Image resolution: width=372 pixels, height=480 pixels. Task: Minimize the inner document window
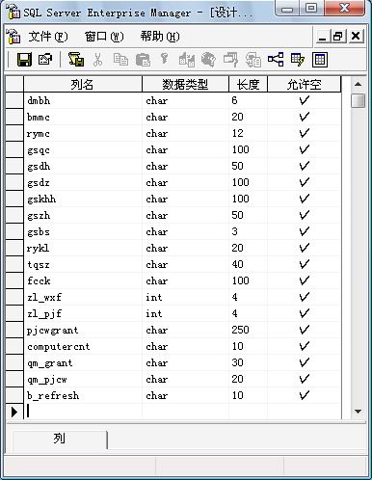(323, 36)
